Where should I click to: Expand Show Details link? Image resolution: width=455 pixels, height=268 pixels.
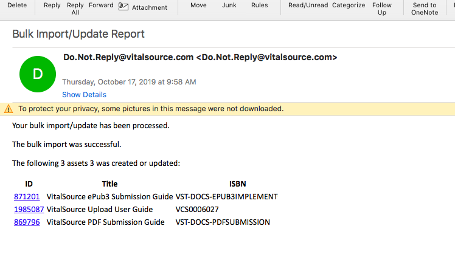84,95
